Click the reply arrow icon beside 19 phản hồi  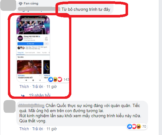click(23, 96)
